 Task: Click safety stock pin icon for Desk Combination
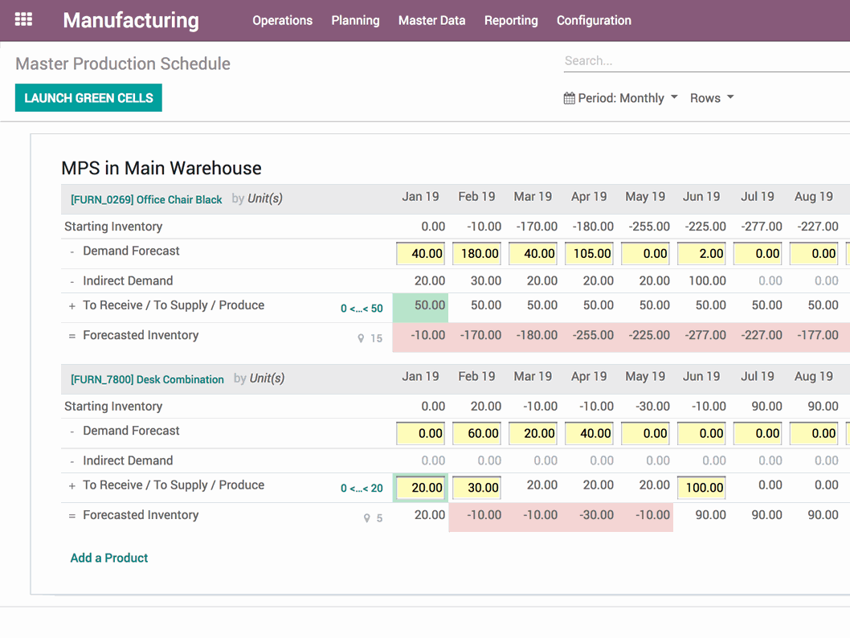(367, 518)
